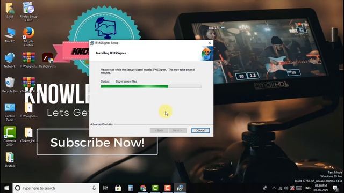The image size is (344, 193).
Task: Launch the Camtasia 2020 shortcut
Action: (x=10, y=136)
